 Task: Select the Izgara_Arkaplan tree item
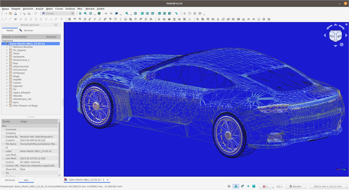[x=22, y=93]
